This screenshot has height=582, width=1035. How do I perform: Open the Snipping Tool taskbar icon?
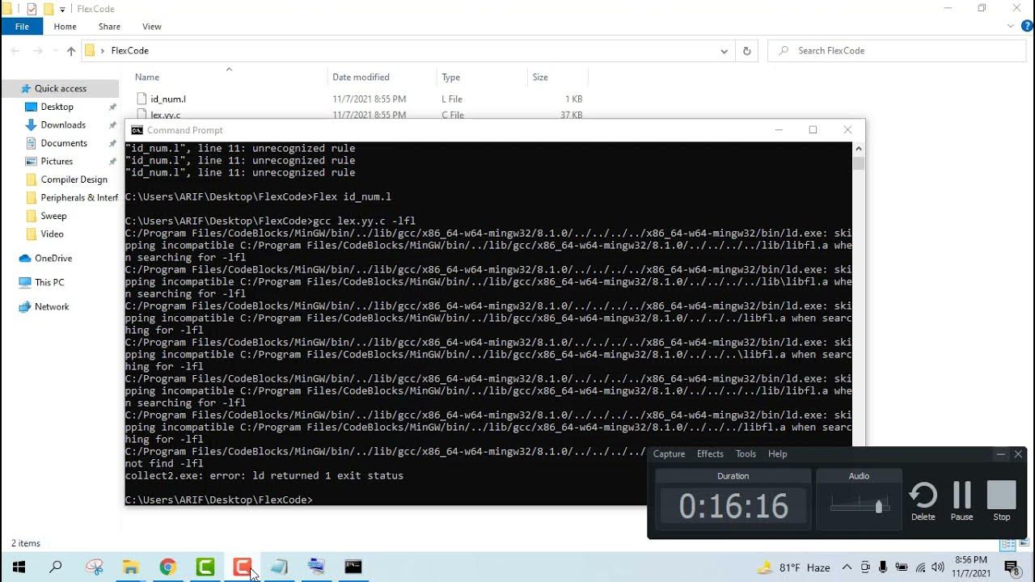tap(95, 567)
